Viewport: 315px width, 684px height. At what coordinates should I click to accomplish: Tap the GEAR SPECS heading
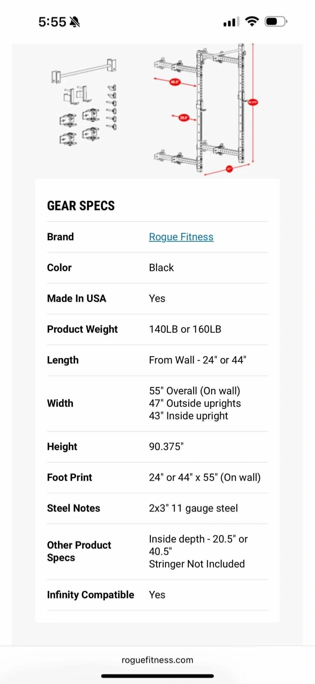[x=81, y=206]
